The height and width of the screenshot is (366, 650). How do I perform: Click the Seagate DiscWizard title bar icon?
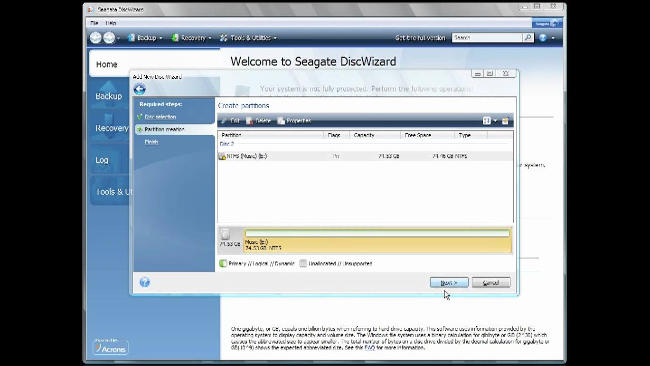tap(91, 10)
